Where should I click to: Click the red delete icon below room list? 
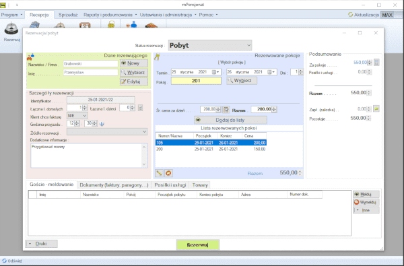(168, 173)
